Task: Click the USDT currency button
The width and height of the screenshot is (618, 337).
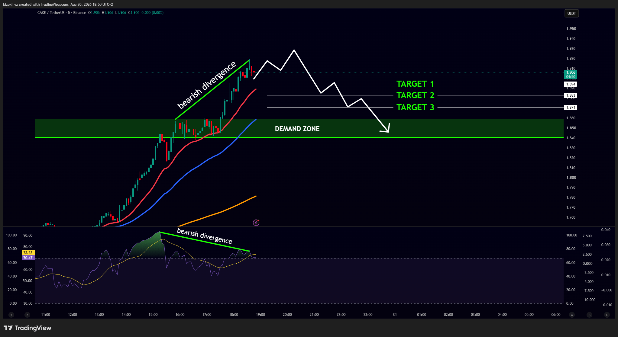Action: [571, 13]
